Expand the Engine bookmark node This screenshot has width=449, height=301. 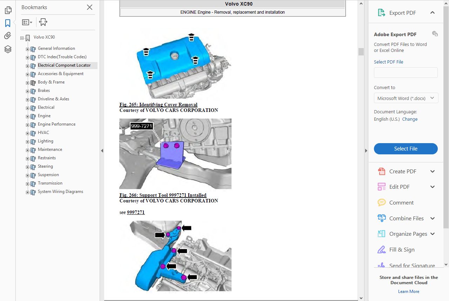click(28, 116)
